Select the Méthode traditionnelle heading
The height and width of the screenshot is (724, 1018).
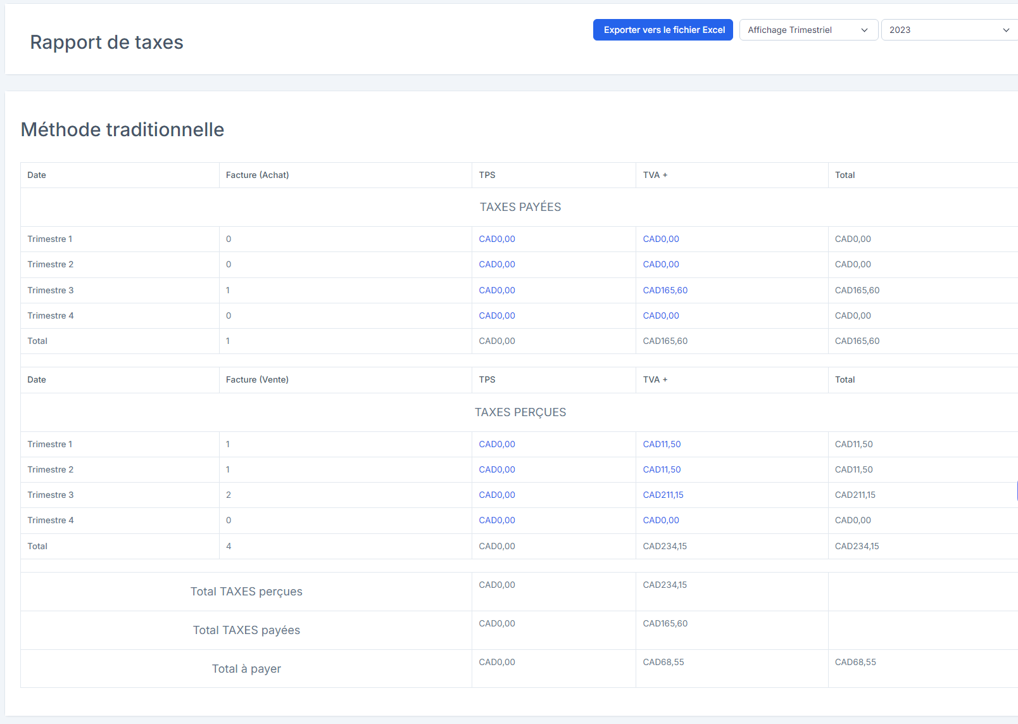coord(122,129)
